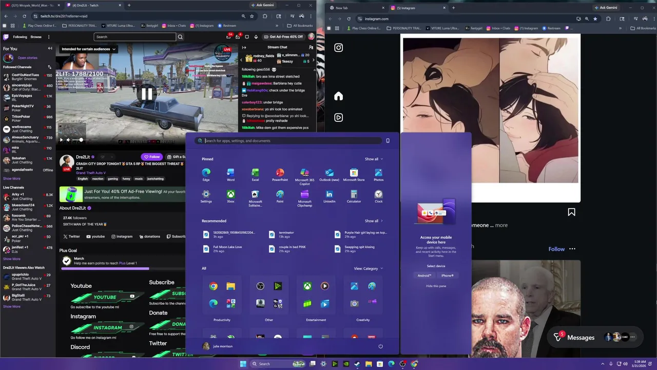
Task: Launch Xbox from pinned apps
Action: pos(230,196)
